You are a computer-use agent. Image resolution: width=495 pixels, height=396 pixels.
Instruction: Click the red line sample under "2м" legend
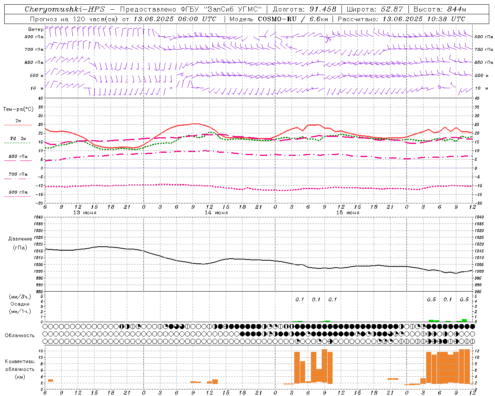pyautogui.click(x=18, y=125)
